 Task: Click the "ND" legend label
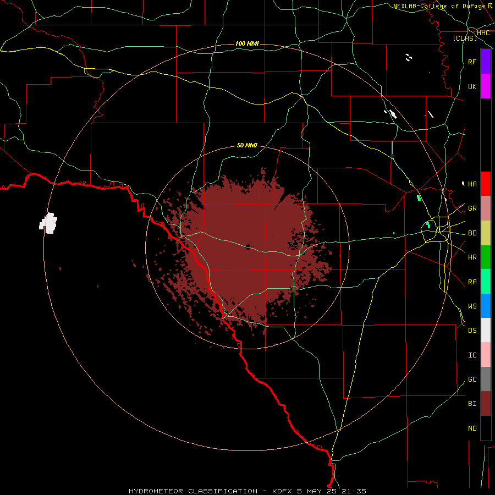click(x=472, y=428)
